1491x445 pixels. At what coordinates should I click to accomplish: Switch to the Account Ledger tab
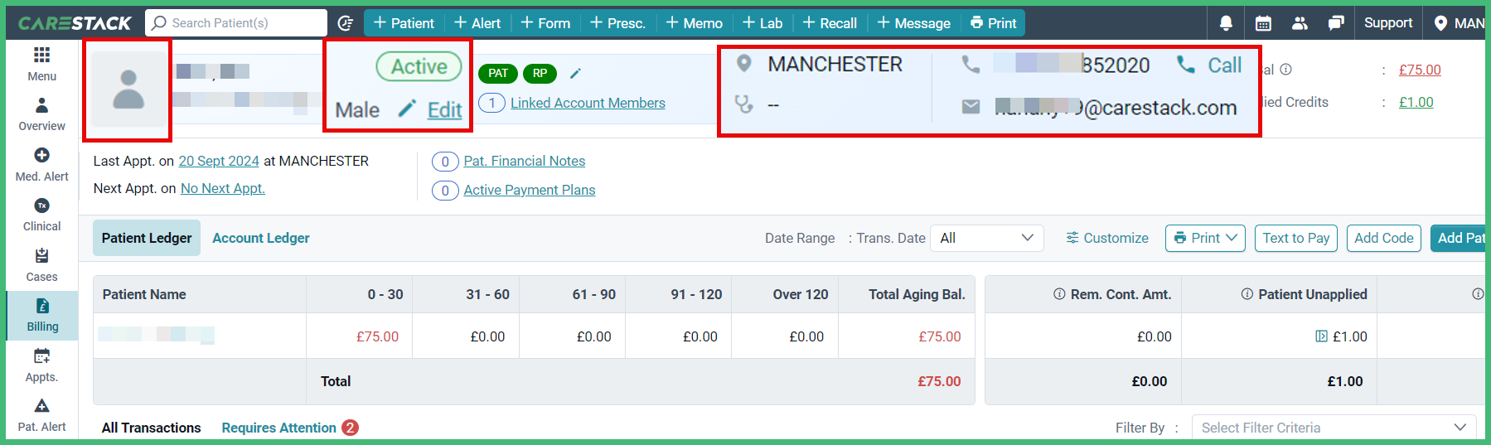(x=260, y=238)
